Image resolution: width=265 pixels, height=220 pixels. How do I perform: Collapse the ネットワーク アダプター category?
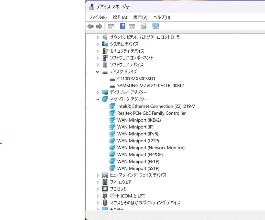point(98,99)
